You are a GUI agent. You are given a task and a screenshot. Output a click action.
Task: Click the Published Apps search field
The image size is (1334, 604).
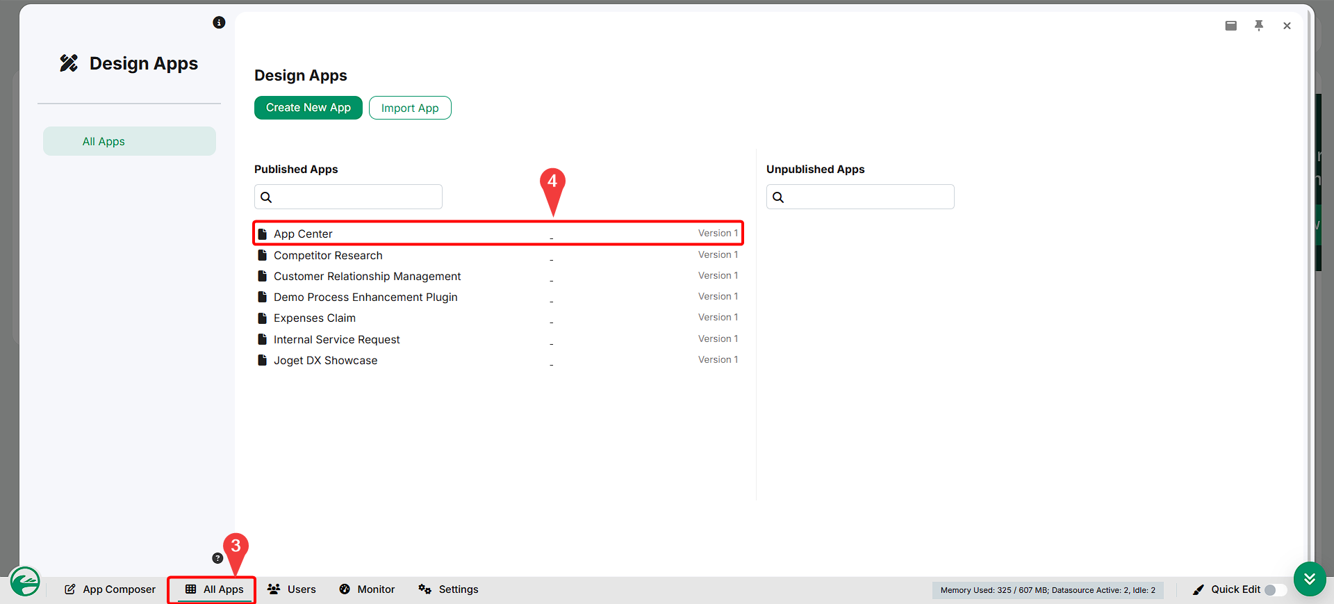pyautogui.click(x=348, y=197)
